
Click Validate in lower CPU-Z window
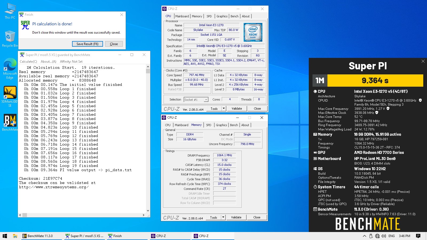[x=236, y=217]
